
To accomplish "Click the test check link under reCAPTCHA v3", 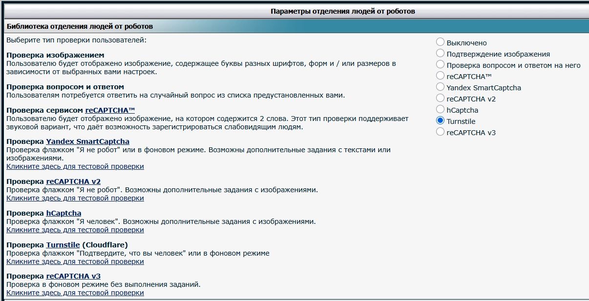I will point(75,293).
